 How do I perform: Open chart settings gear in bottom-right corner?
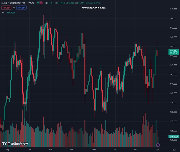(x=174, y=150)
